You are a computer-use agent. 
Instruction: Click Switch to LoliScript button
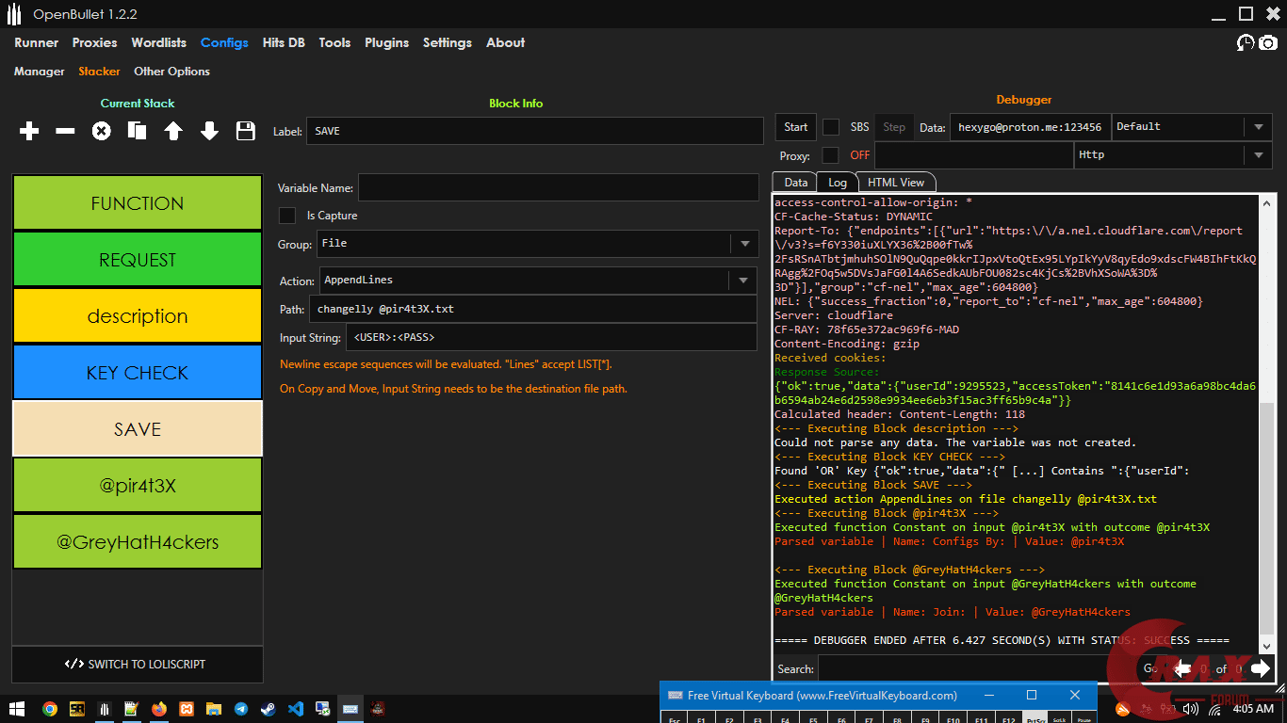point(138,665)
